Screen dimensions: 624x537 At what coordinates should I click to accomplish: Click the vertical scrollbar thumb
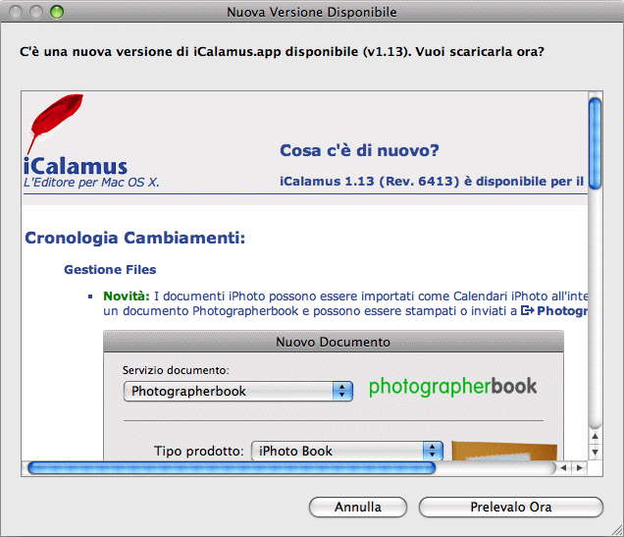[x=595, y=143]
